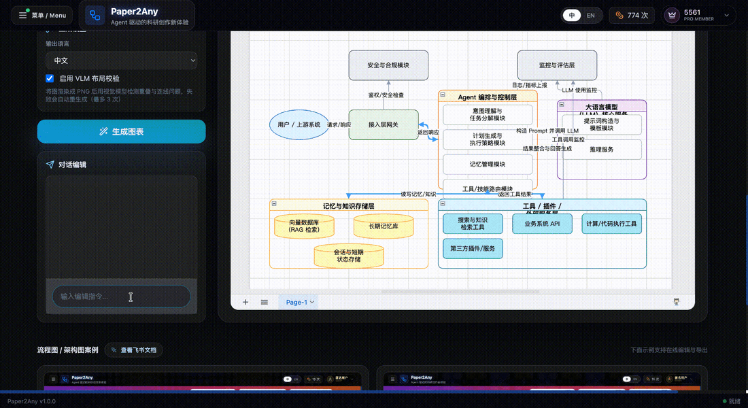
Task: Click the 输入编辑指令 input field
Action: click(x=121, y=296)
